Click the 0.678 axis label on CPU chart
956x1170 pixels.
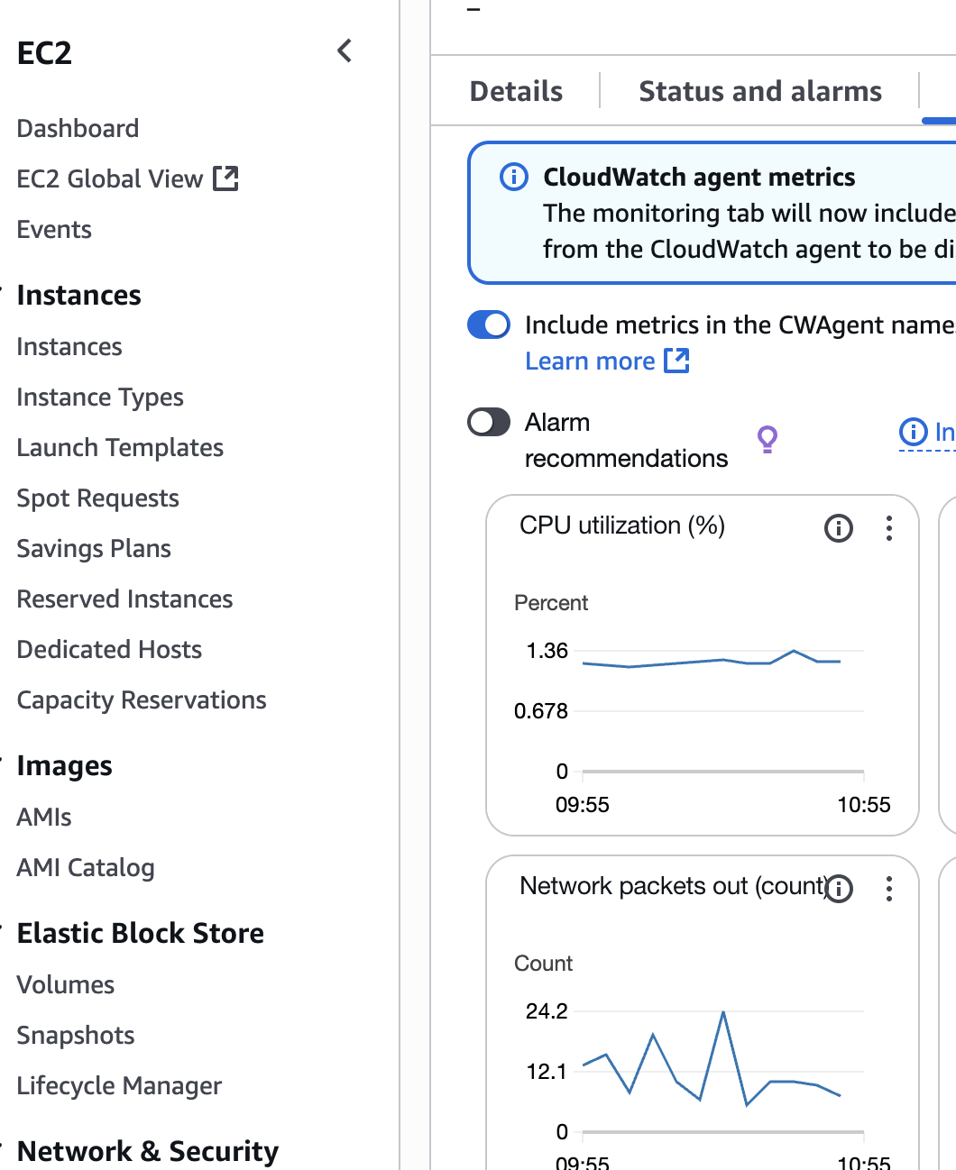pos(541,711)
